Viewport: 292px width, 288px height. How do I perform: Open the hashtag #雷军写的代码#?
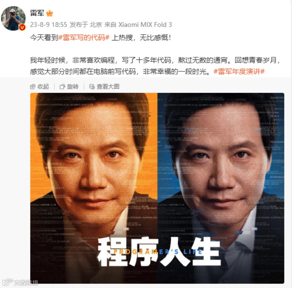click(x=84, y=38)
